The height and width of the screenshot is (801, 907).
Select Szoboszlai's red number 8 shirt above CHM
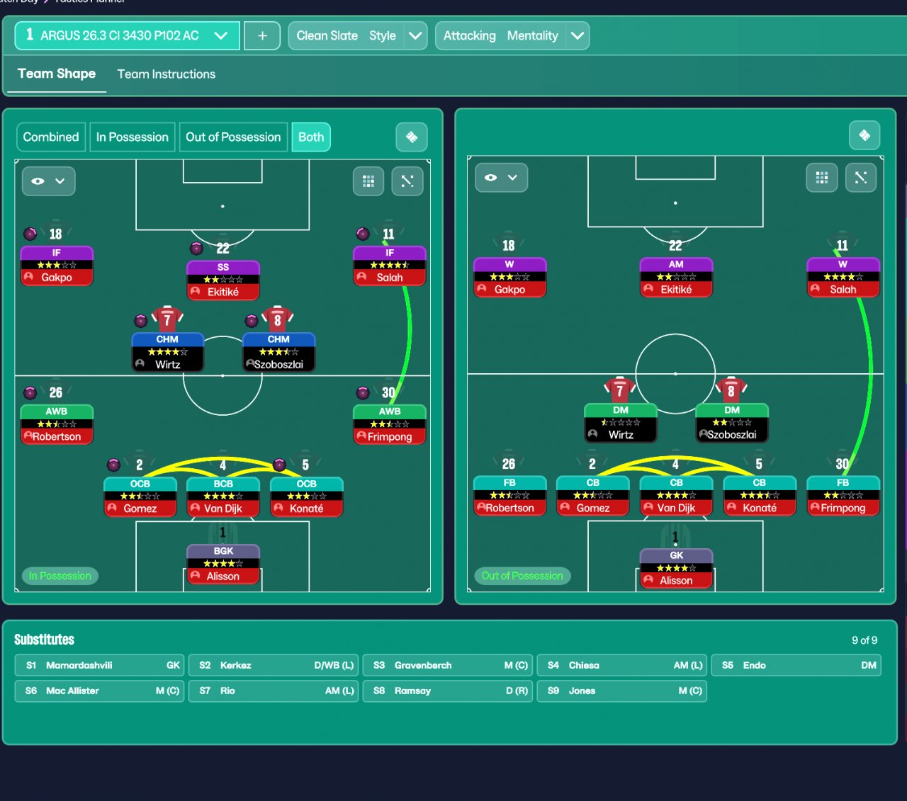pyautogui.click(x=278, y=319)
